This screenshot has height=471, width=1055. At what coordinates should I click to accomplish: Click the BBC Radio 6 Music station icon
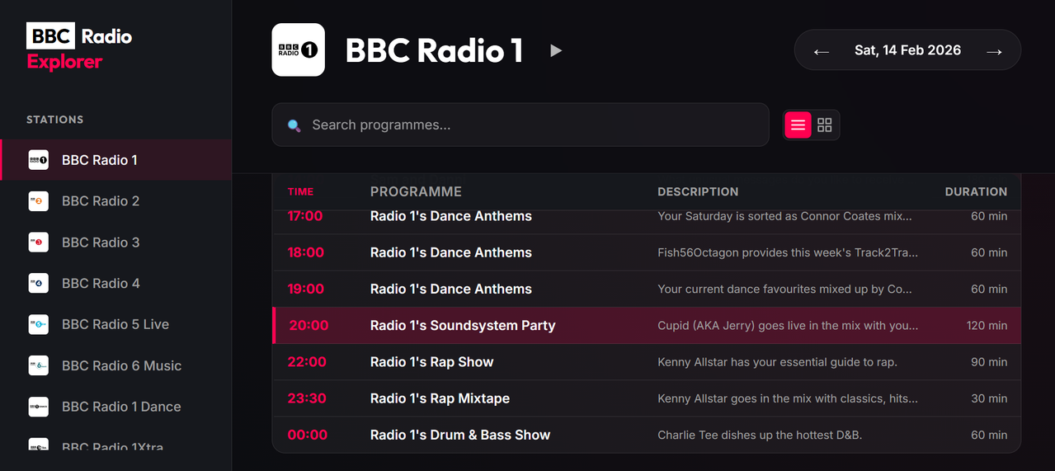[39, 365]
